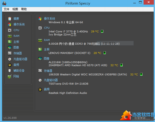The image size is (155, 122).
Task: Click the 音频 heading icon in summary
Action: click(40, 89)
